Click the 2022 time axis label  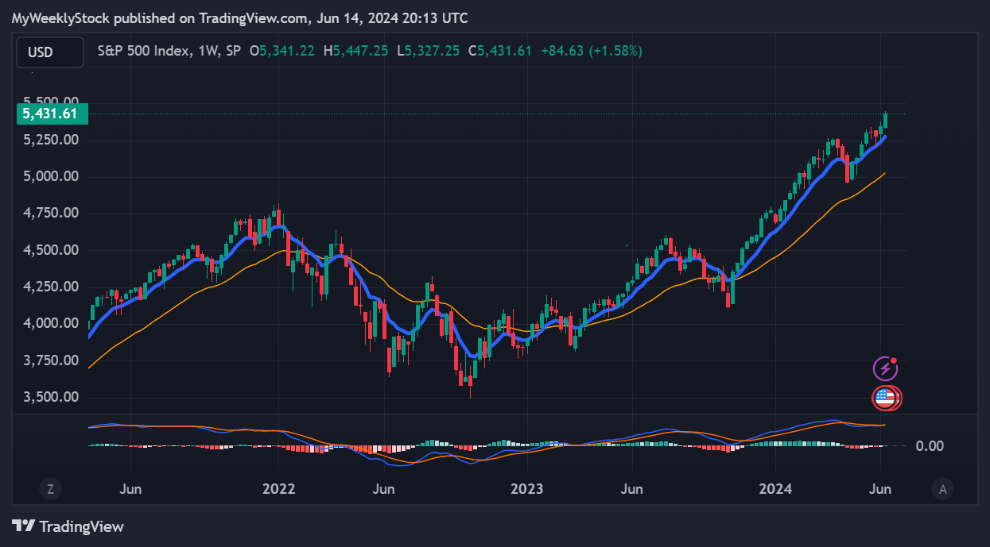(279, 489)
